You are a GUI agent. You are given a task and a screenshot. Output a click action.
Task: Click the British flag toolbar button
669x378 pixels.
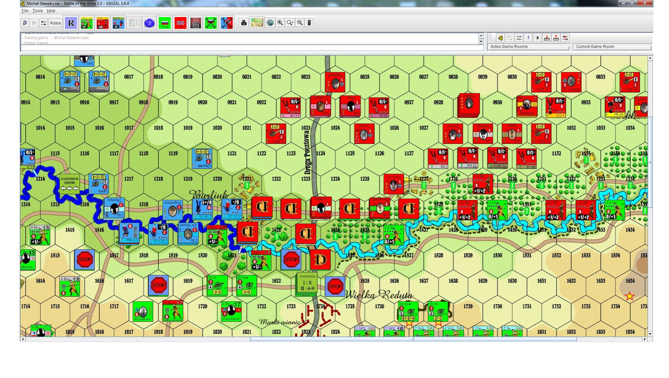180,23
